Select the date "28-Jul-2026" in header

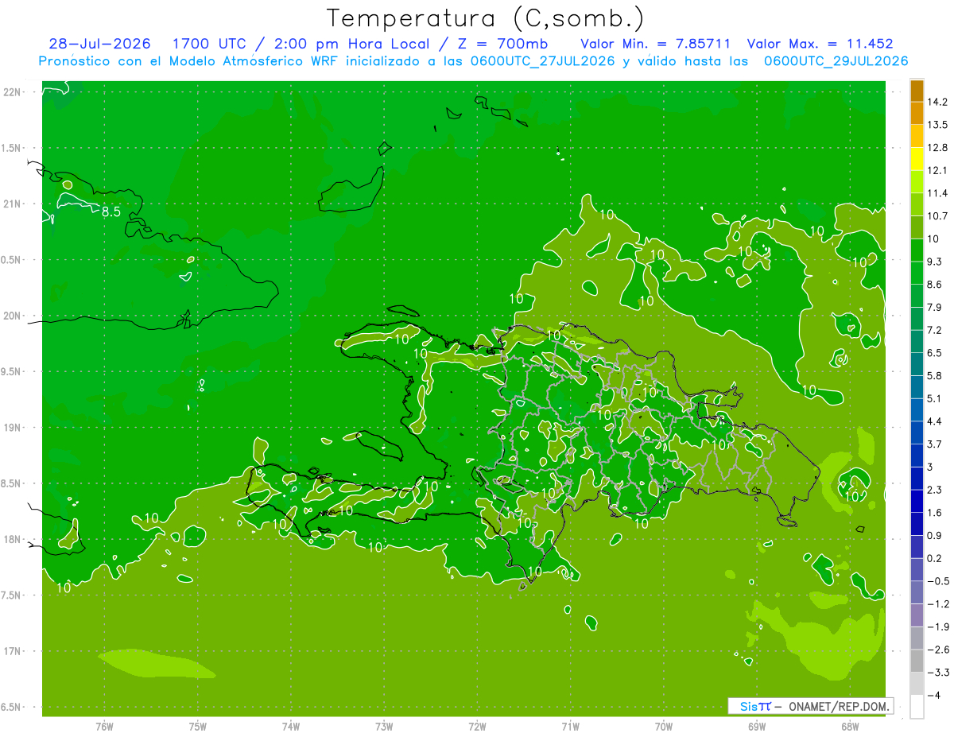coord(99,44)
